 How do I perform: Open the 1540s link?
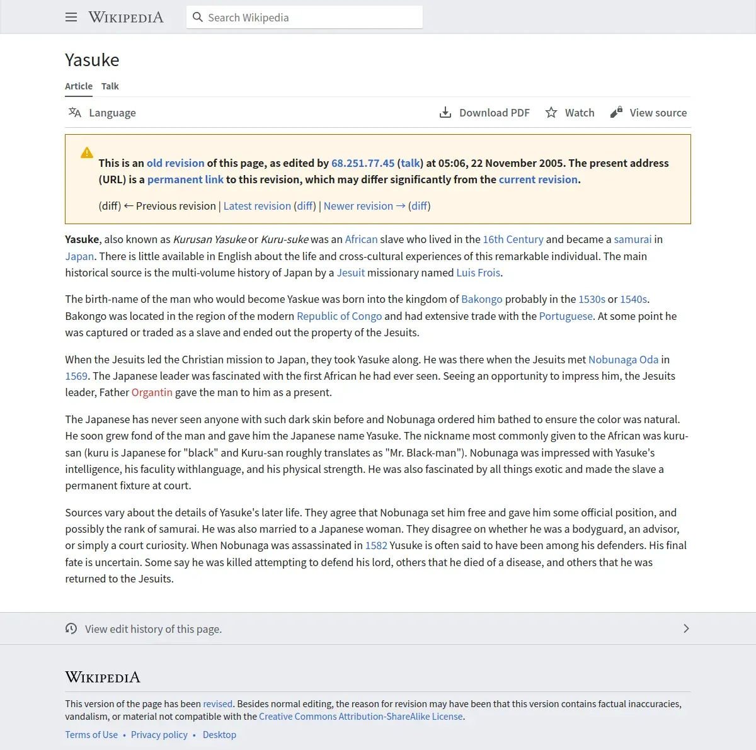[634, 299]
